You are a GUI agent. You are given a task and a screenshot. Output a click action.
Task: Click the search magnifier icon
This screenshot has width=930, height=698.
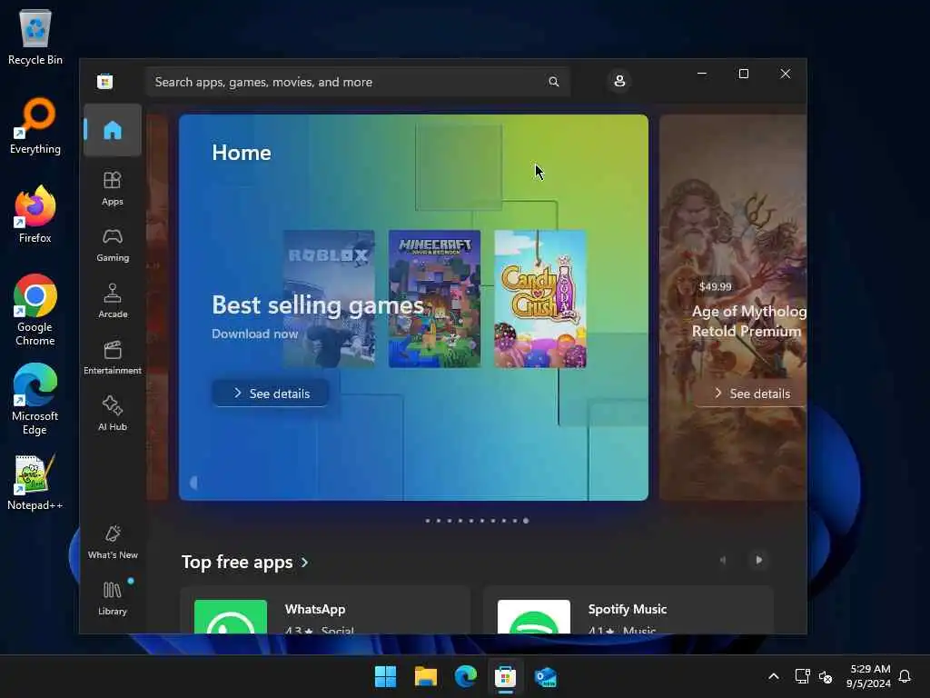tap(553, 82)
